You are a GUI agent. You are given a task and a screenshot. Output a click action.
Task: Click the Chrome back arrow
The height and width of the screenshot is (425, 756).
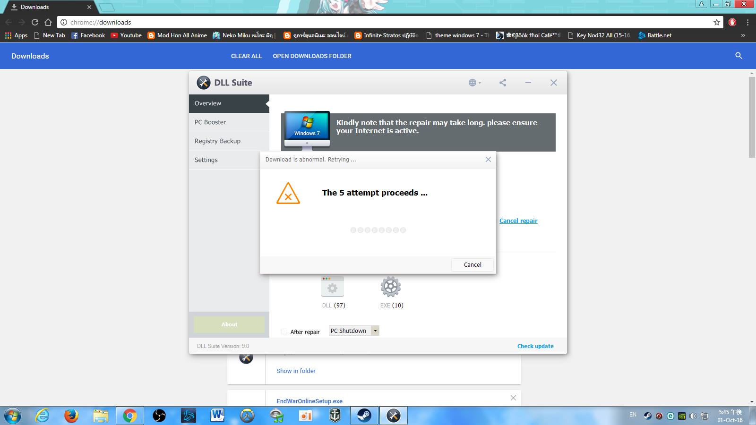9,22
